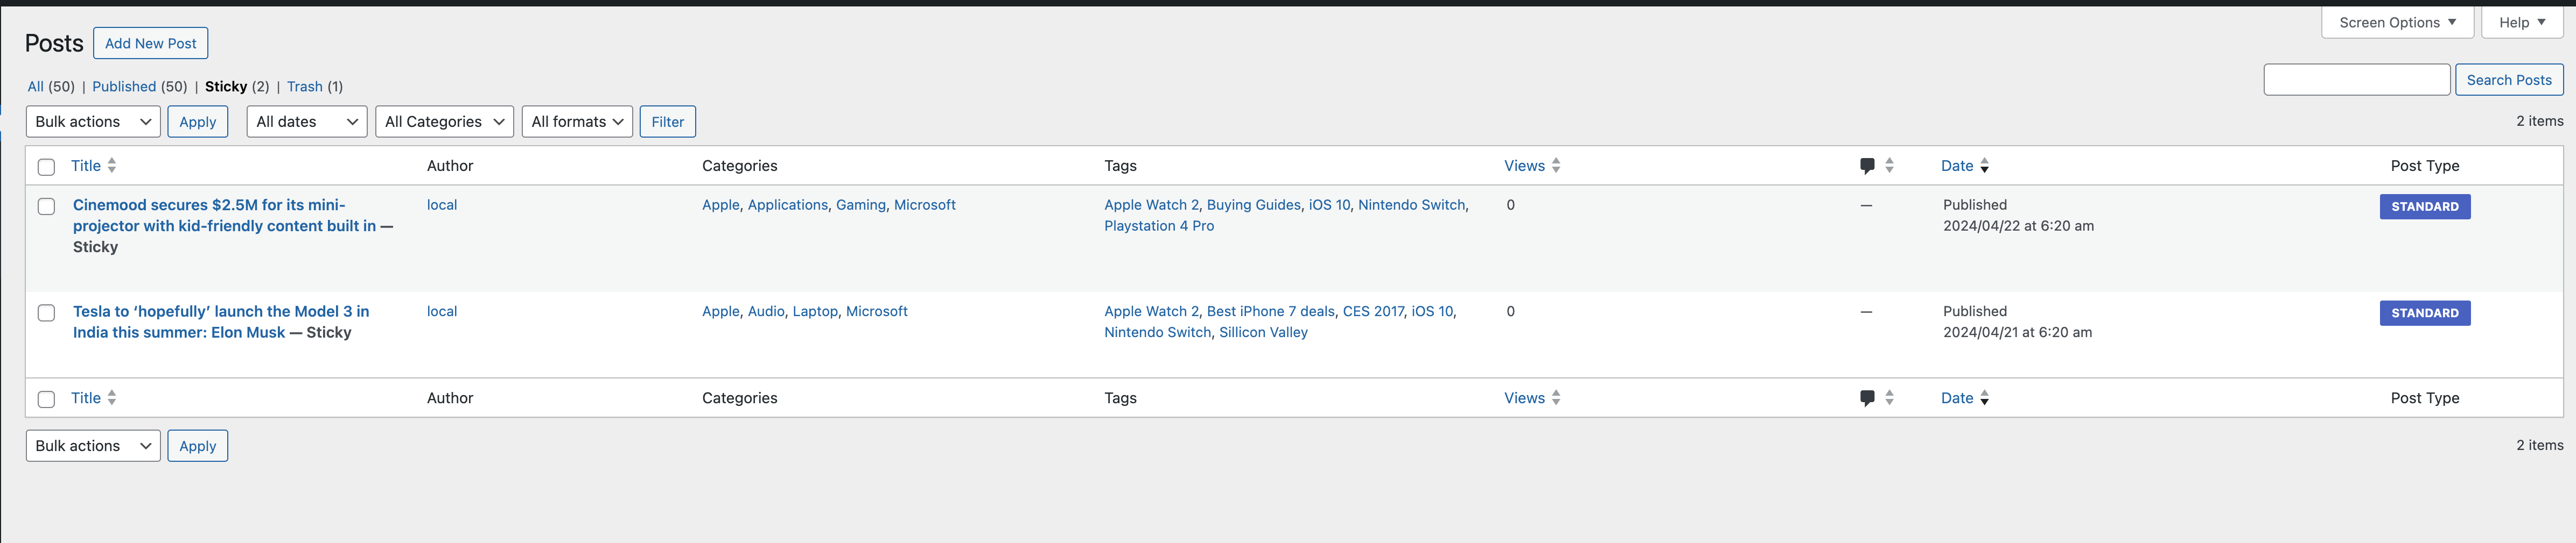Click the Add New Post button

pos(151,43)
